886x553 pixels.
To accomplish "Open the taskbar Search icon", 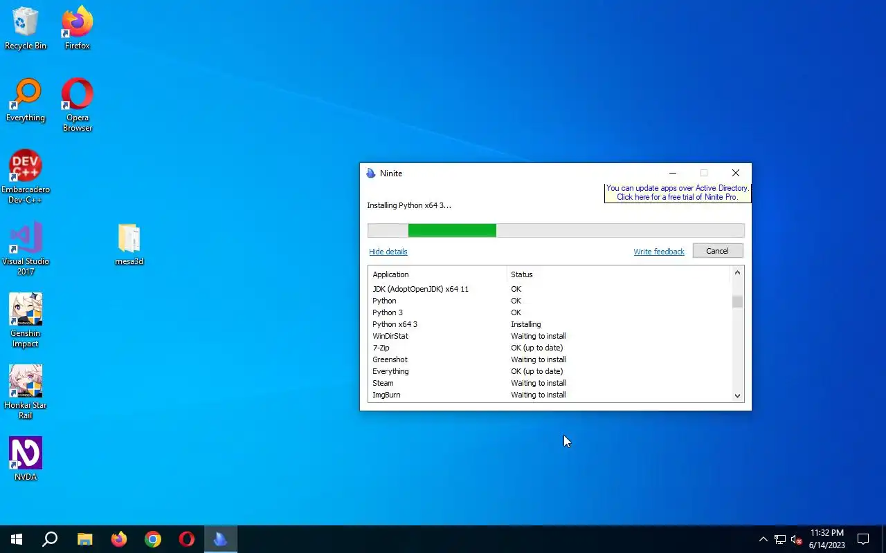I will (x=50, y=539).
